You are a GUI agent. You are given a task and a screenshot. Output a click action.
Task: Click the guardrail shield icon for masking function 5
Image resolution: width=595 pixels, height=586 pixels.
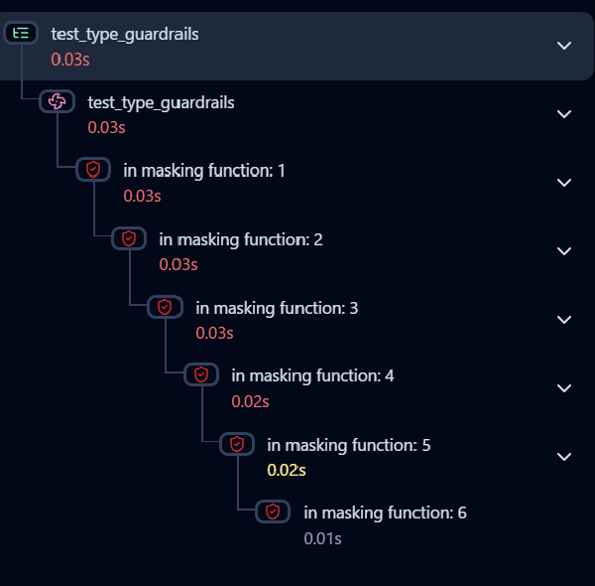tap(237, 444)
